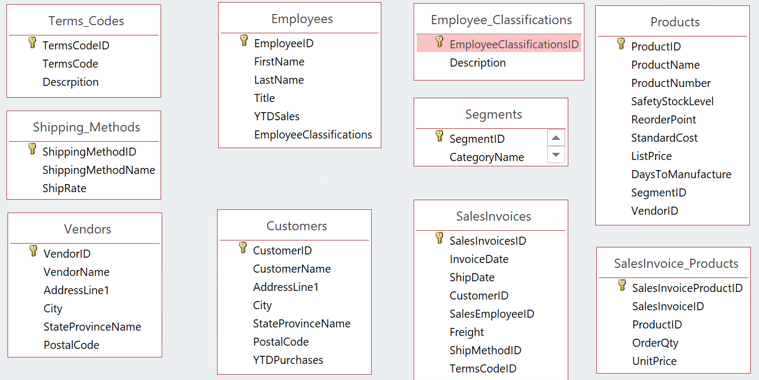The width and height of the screenshot is (759, 380).
Task: Select CustomerID in the SalesInvoices table
Action: point(479,296)
